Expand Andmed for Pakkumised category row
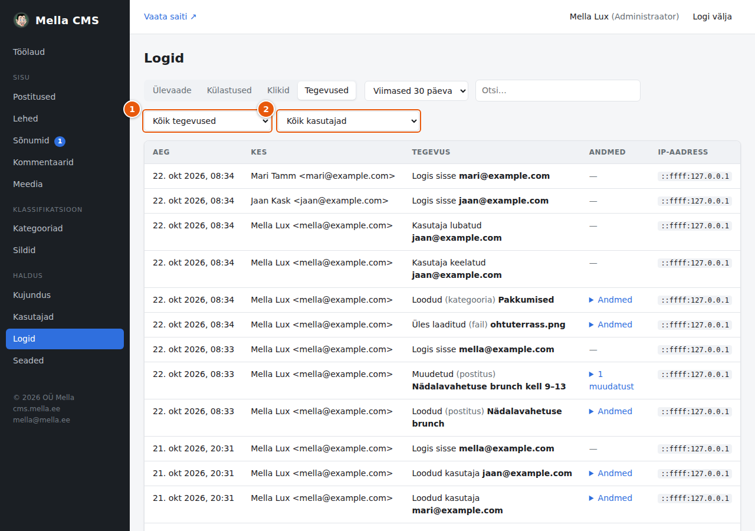Image resolution: width=755 pixels, height=531 pixels. [x=610, y=300]
